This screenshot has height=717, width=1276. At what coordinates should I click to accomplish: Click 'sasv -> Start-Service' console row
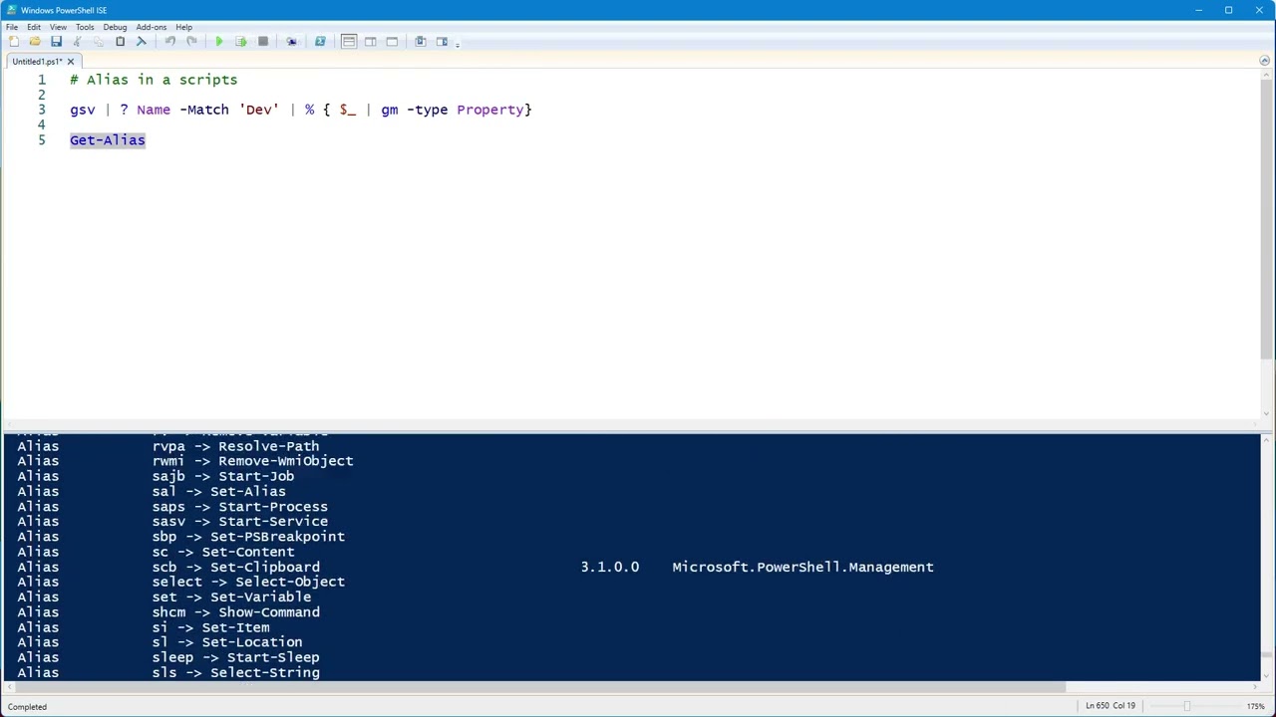click(240, 521)
